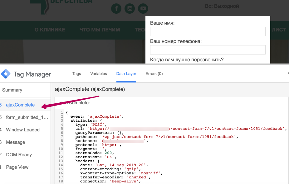The width and height of the screenshot is (289, 184).
Task: Select the form_submitted_1… event
Action: point(27,117)
